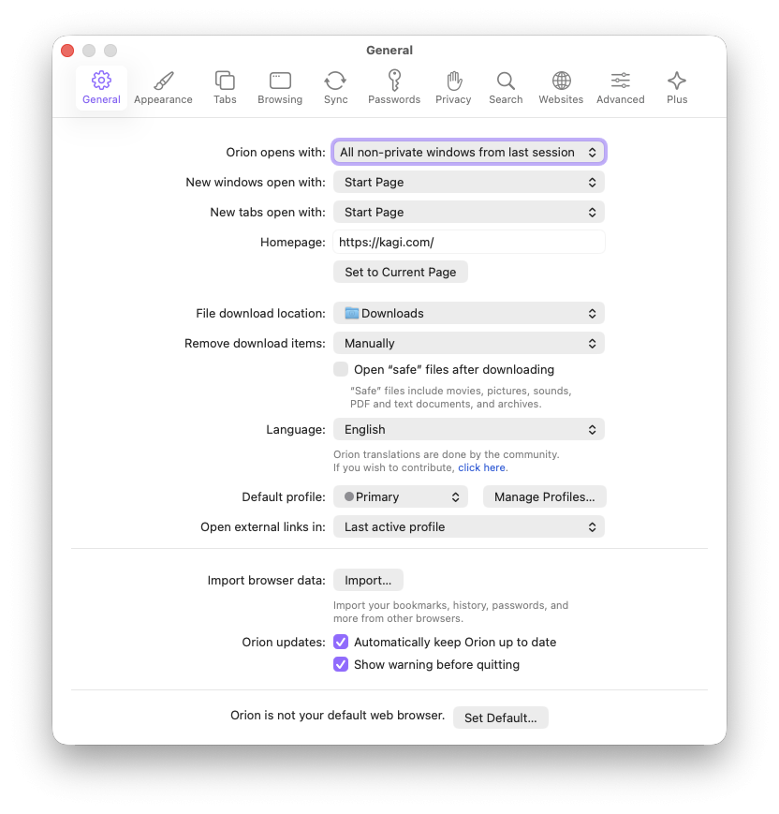Click the Homepage URL text field

point(469,242)
